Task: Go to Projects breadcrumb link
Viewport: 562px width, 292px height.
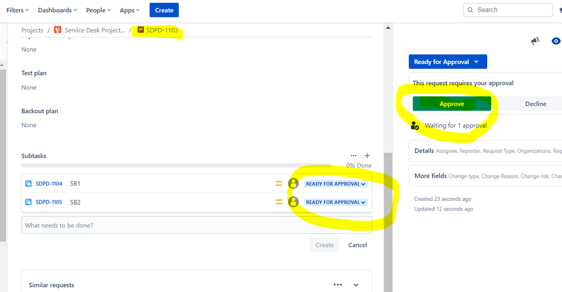Action: coord(32,30)
